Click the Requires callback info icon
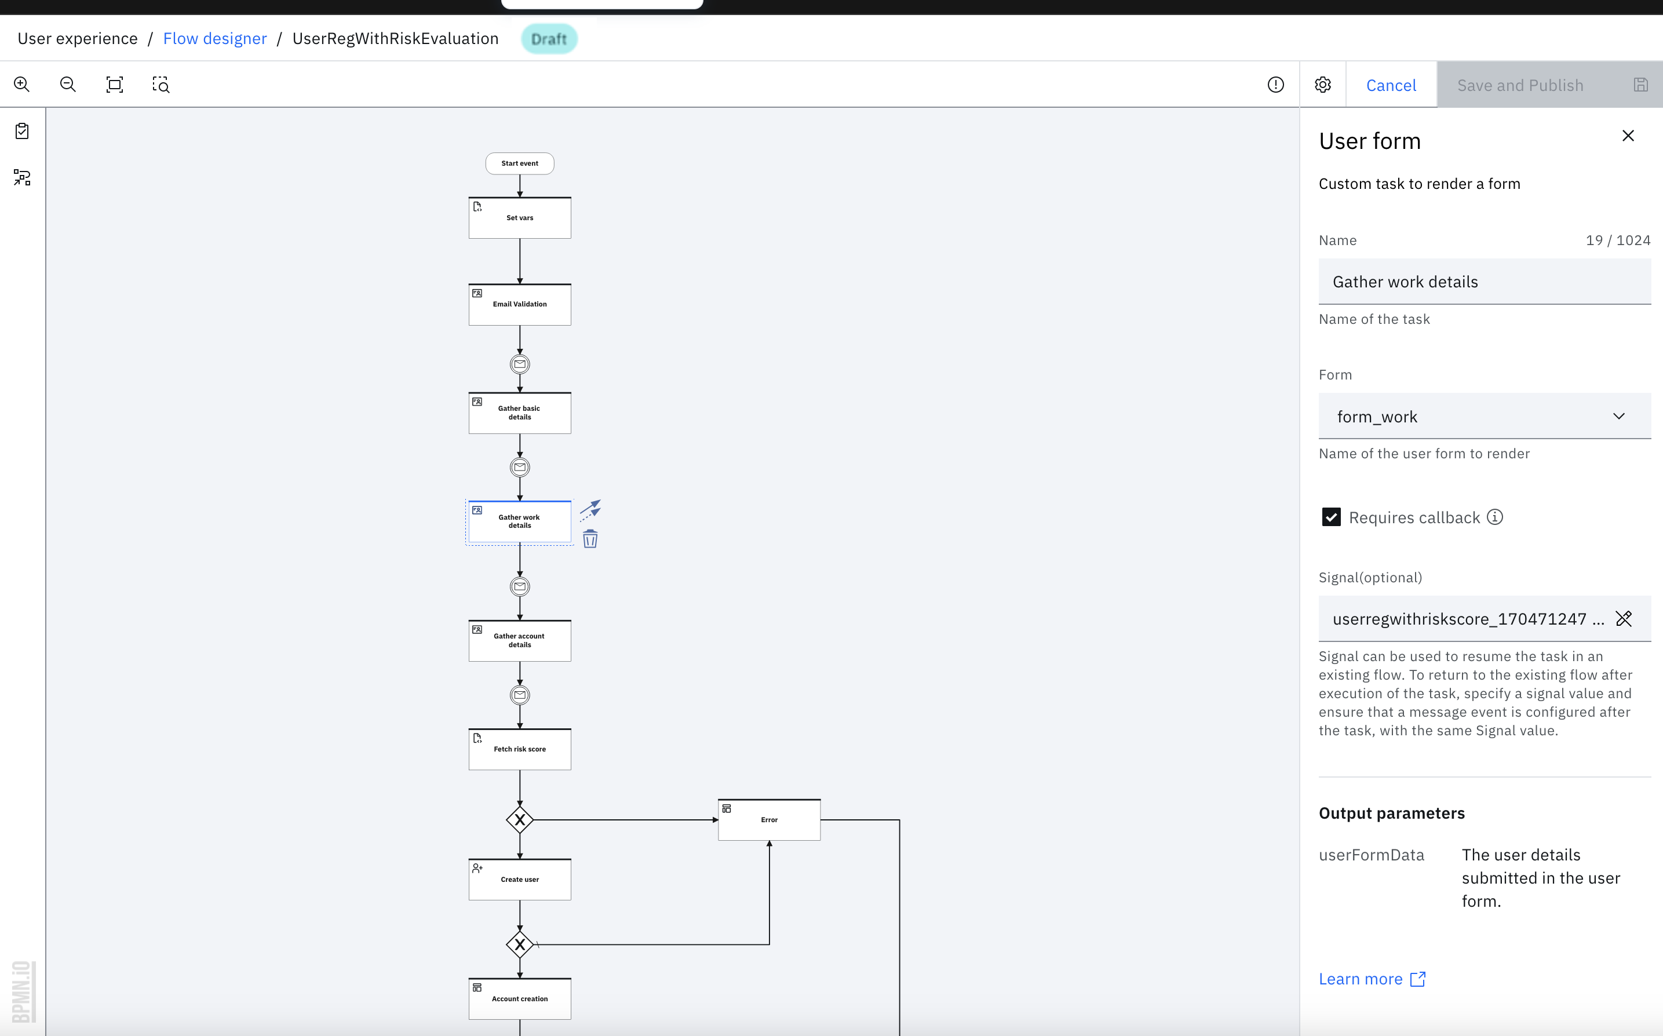1663x1036 pixels. [x=1495, y=517]
